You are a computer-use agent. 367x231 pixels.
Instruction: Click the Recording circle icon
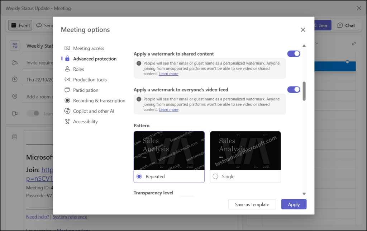pyautogui.click(x=67, y=100)
